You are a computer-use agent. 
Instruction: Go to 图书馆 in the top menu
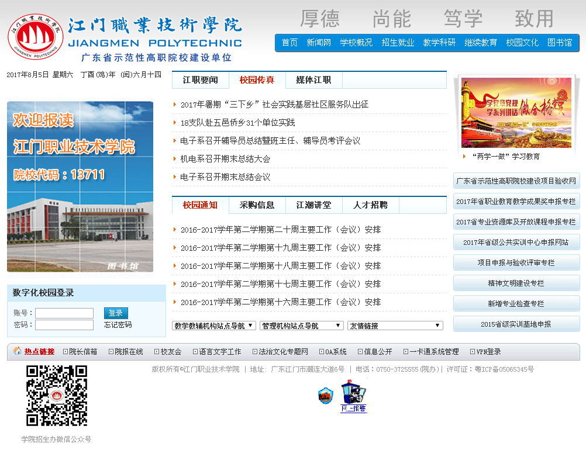coord(560,43)
